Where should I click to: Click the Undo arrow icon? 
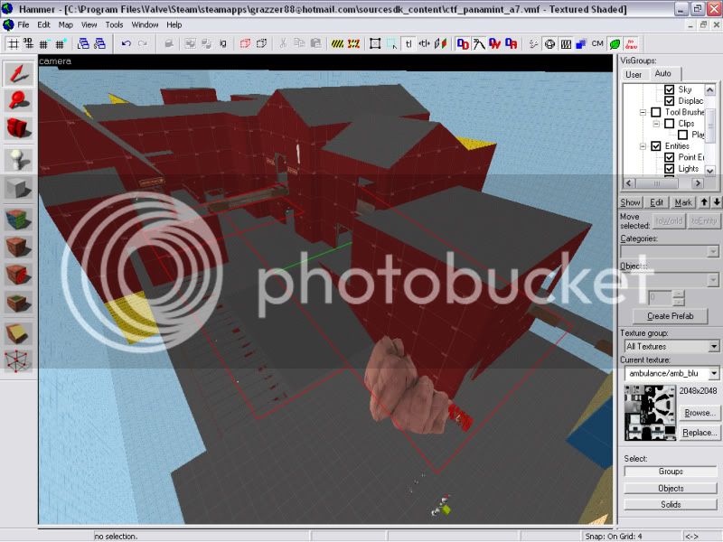point(127,43)
